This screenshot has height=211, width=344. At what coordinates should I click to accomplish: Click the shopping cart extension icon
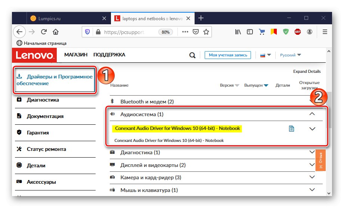[x=261, y=32]
